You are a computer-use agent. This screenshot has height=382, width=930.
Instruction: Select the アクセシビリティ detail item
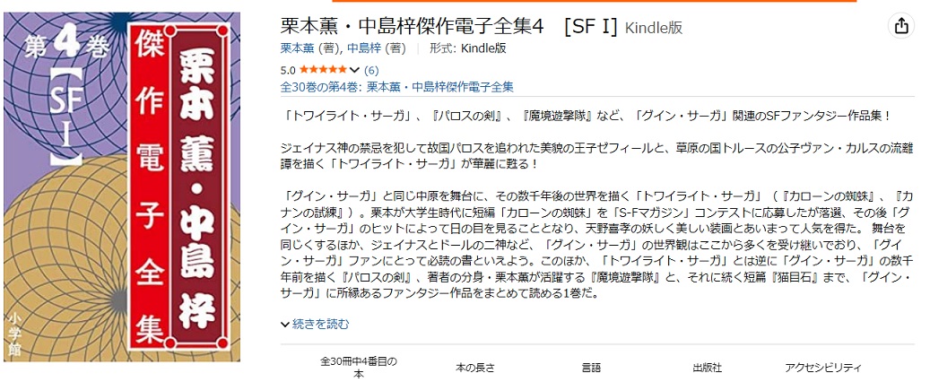(x=822, y=368)
